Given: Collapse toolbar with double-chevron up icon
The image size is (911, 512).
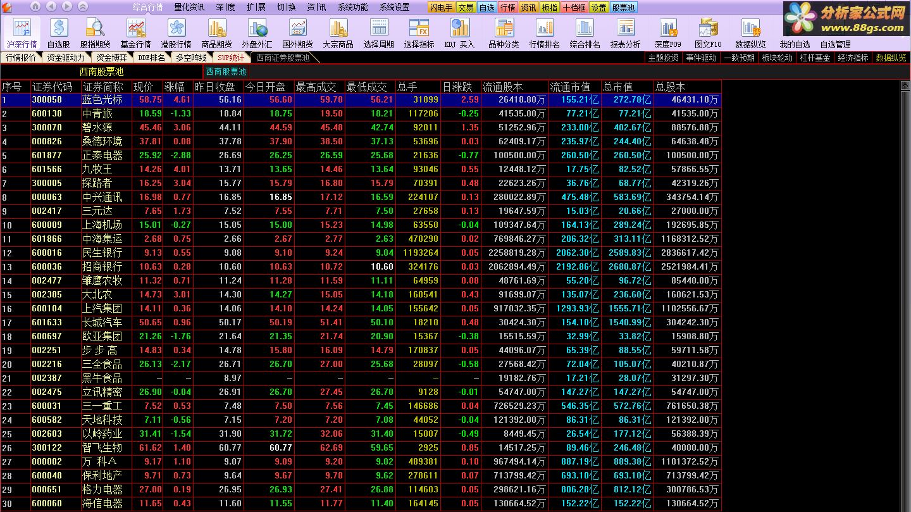Looking at the screenshot, I should 84,7.
